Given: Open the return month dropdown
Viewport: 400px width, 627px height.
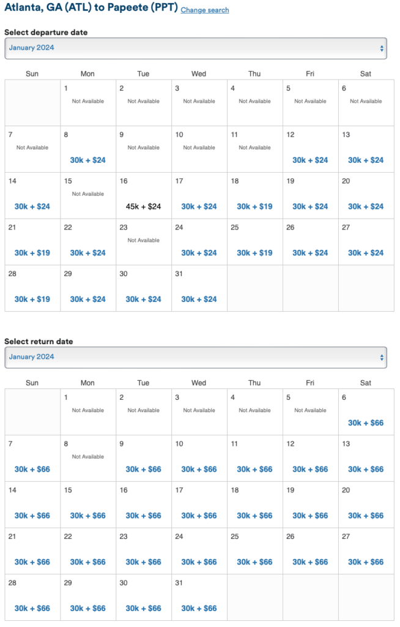Looking at the screenshot, I should click(x=196, y=357).
